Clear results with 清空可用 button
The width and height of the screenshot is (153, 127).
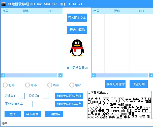point(138,84)
